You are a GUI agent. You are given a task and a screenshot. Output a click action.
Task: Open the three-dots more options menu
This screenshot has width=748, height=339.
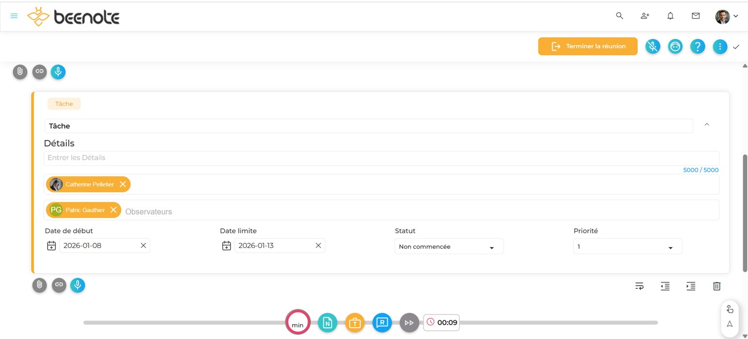point(720,46)
